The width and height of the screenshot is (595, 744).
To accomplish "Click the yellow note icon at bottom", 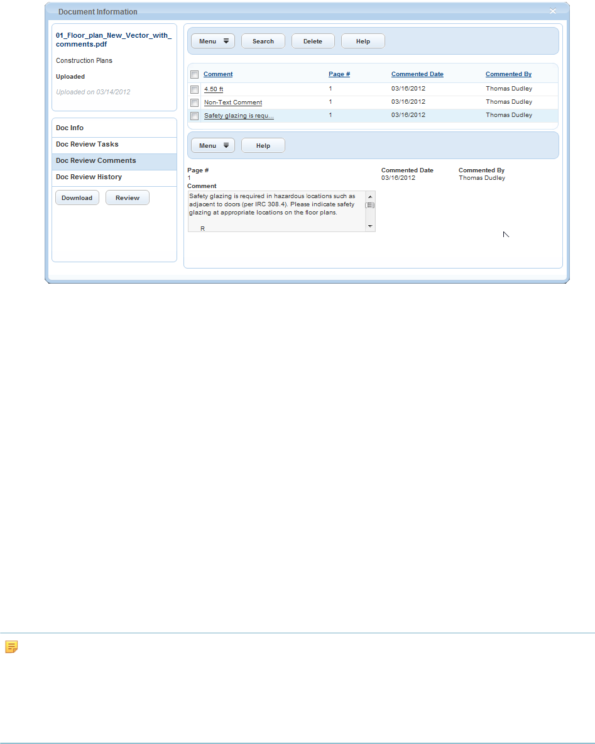I will pyautogui.click(x=11, y=647).
